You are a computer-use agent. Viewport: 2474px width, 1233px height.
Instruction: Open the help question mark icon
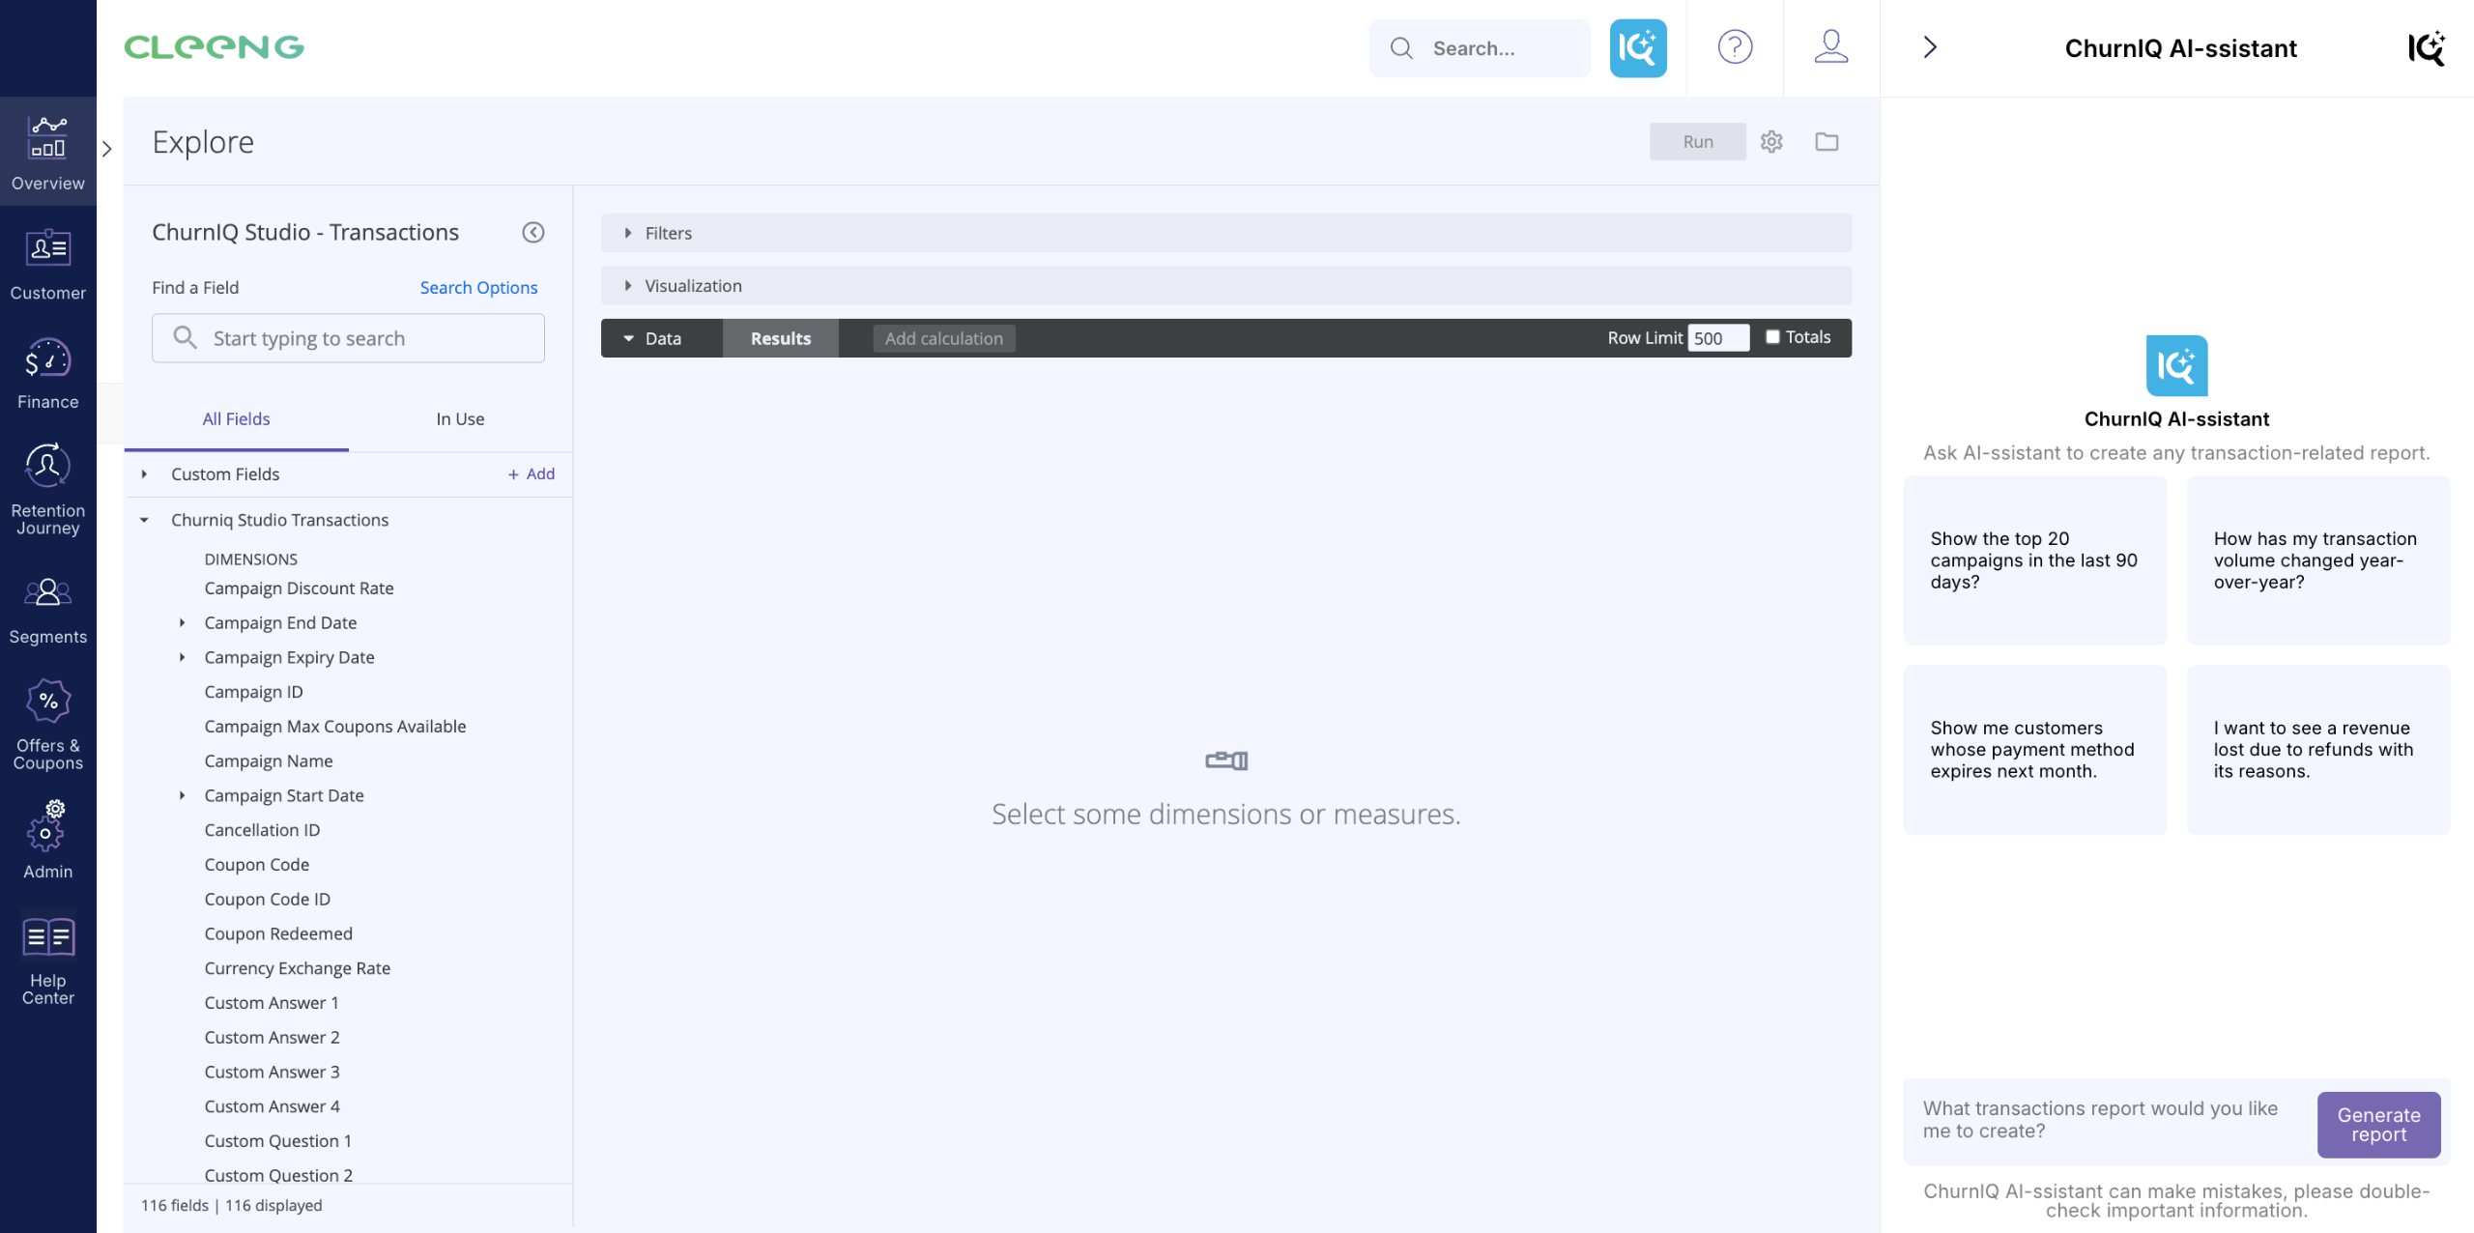click(1735, 47)
